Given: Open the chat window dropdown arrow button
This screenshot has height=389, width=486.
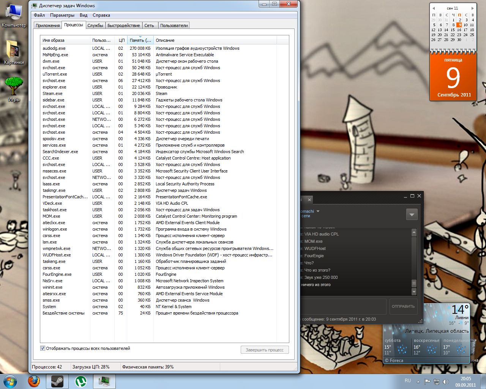Looking at the screenshot, I should coord(412,214).
